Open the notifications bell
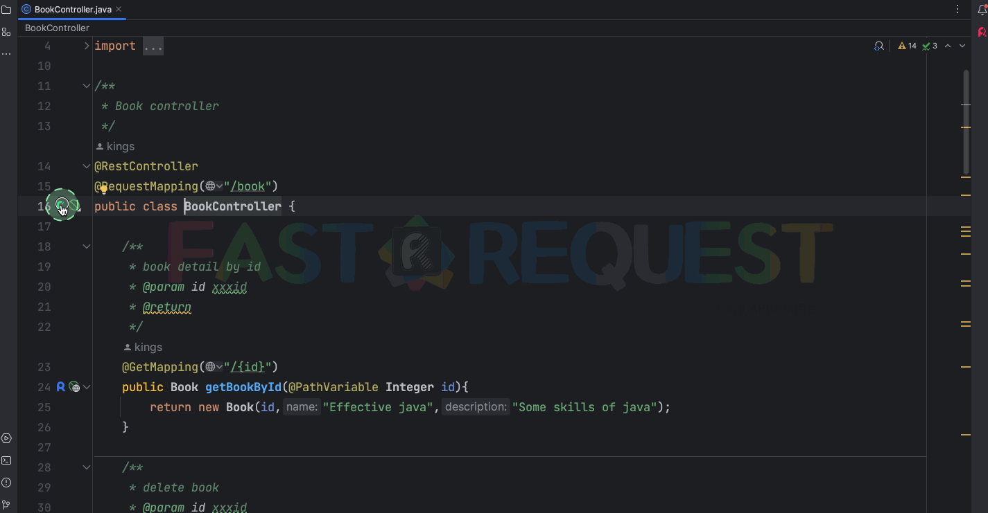The width and height of the screenshot is (988, 513). [x=982, y=8]
